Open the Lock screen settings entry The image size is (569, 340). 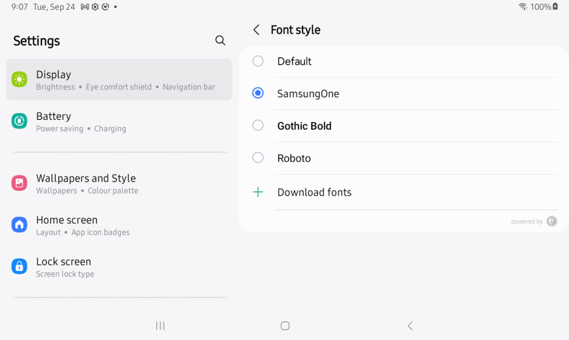(119, 267)
